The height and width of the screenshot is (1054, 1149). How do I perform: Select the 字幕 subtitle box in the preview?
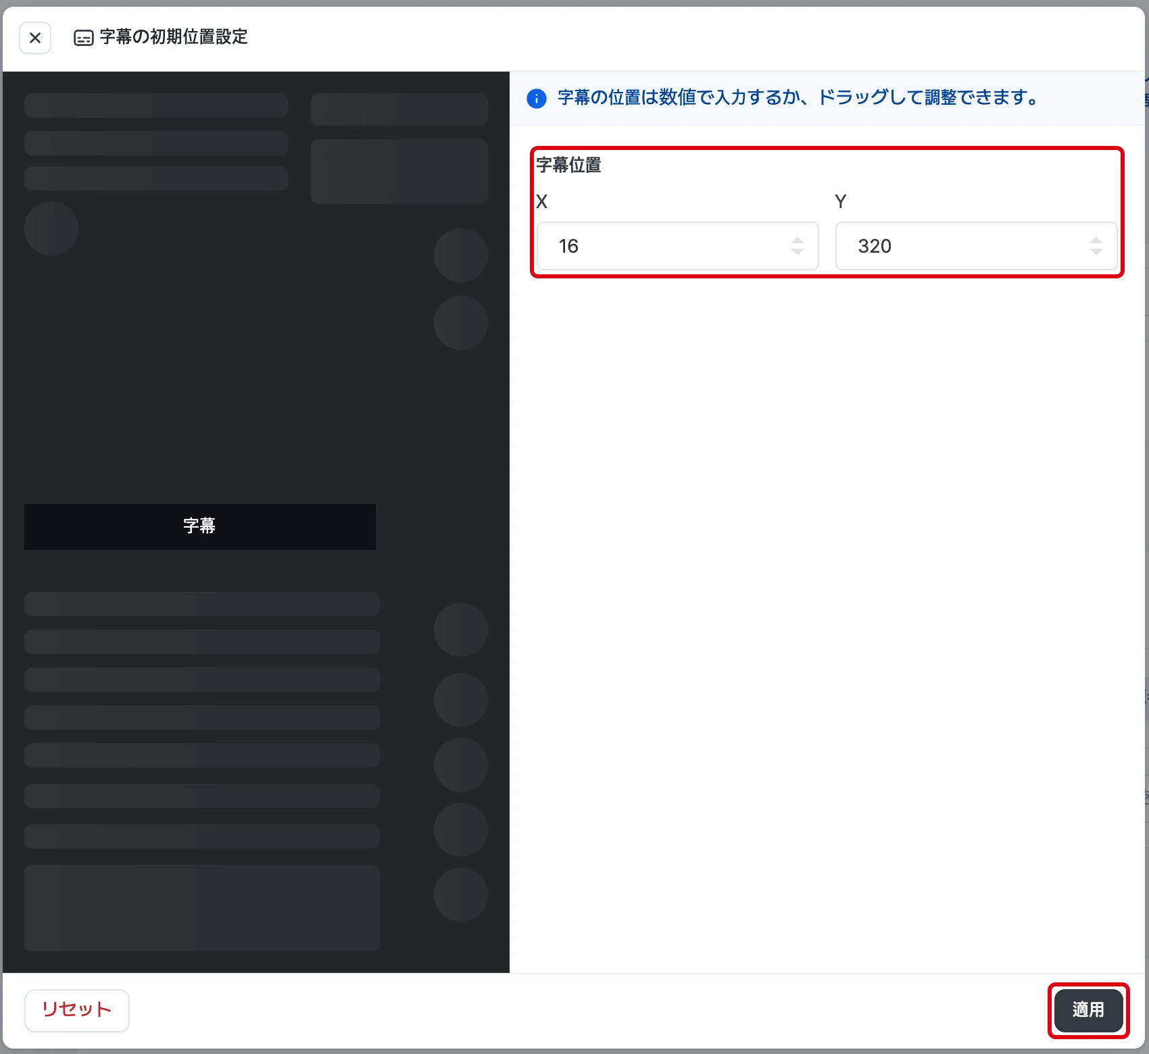200,526
